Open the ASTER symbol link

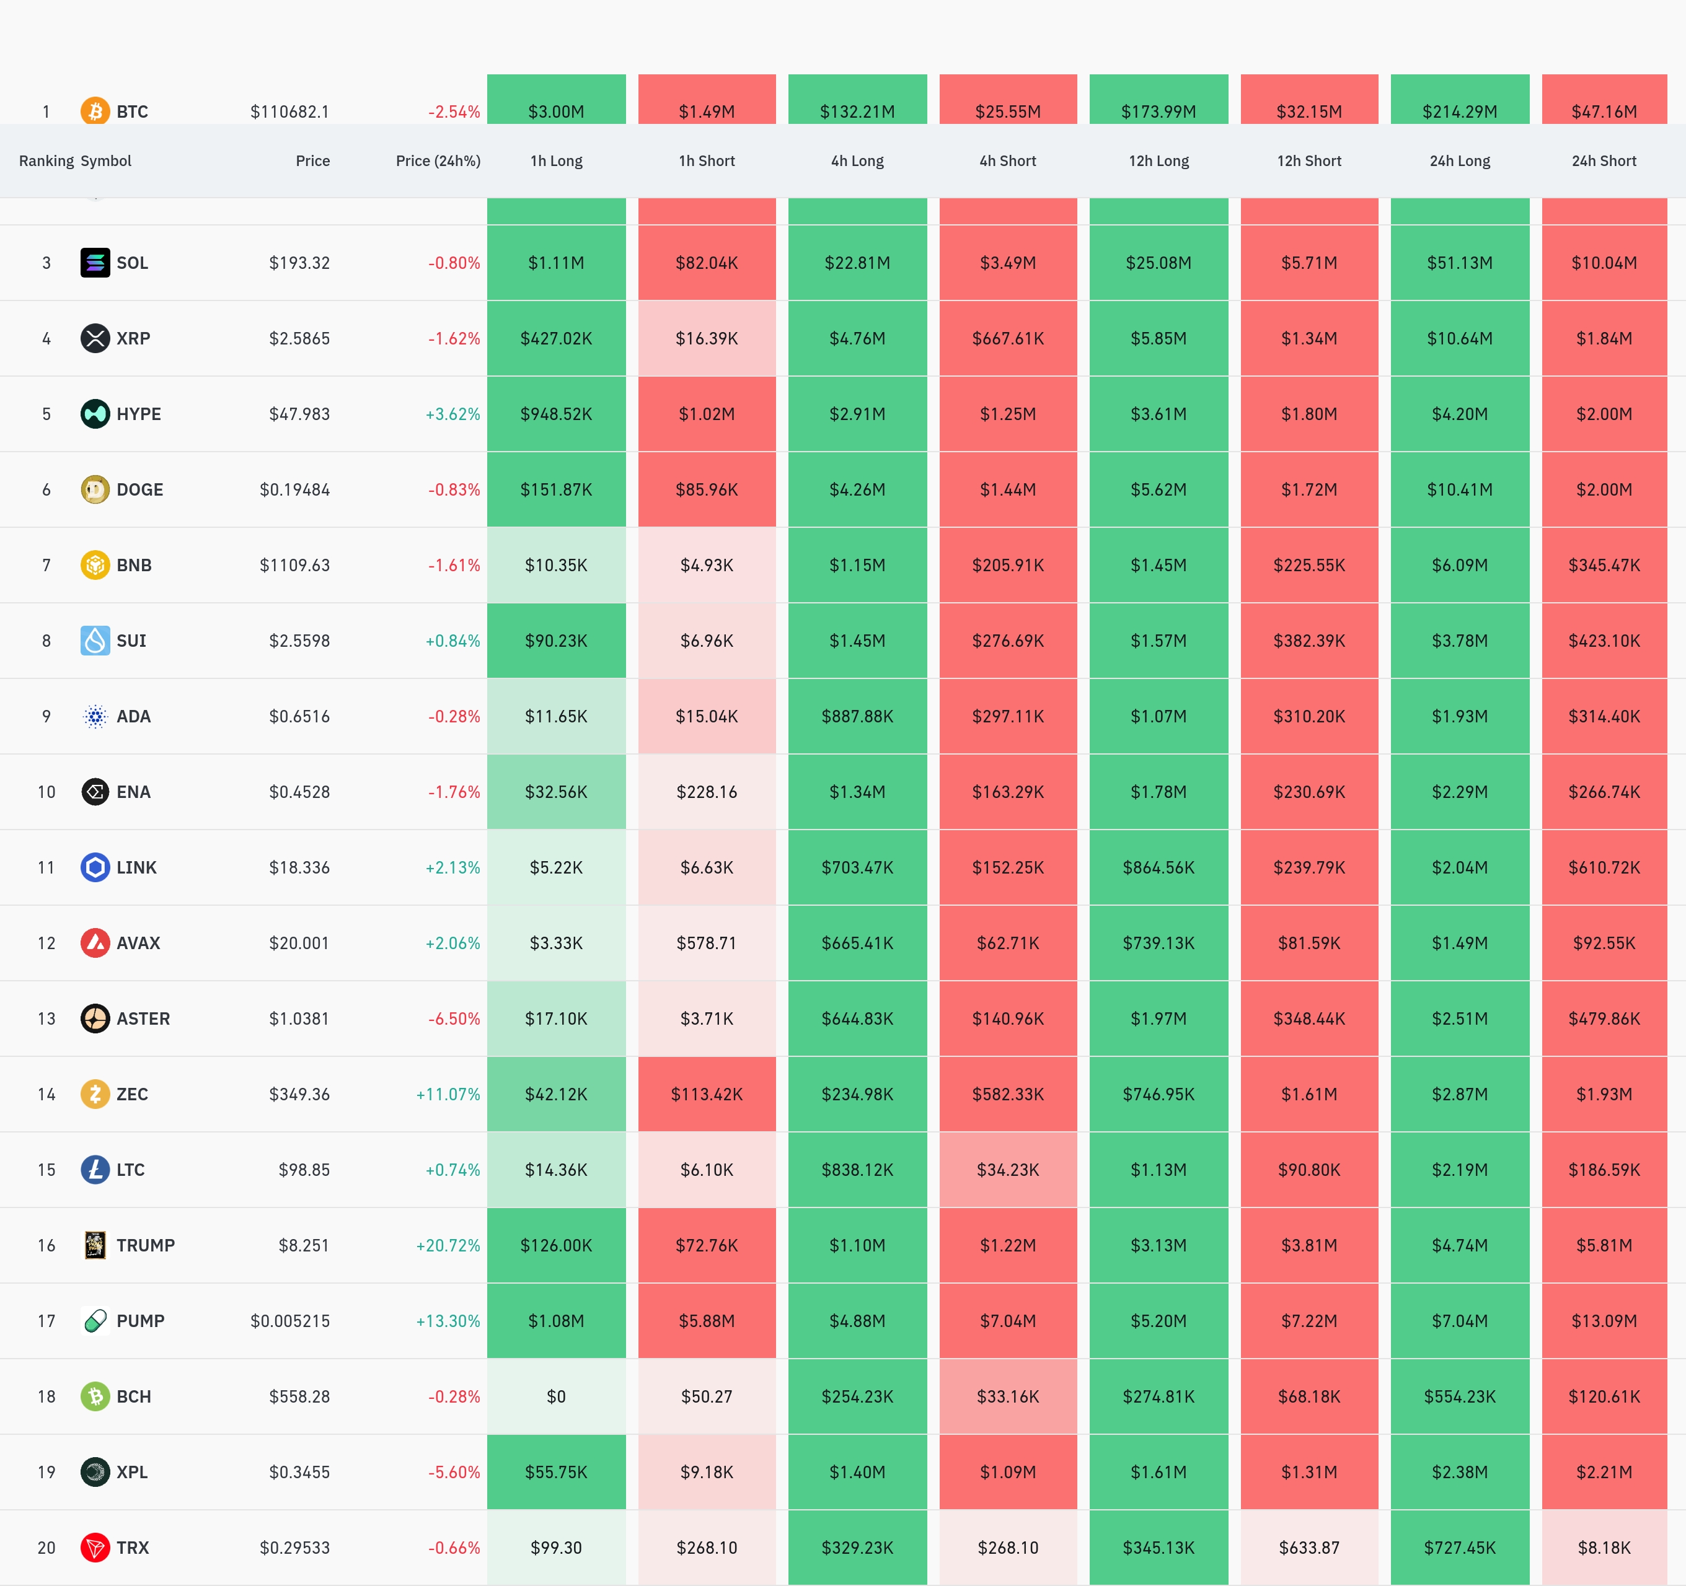143,1018
